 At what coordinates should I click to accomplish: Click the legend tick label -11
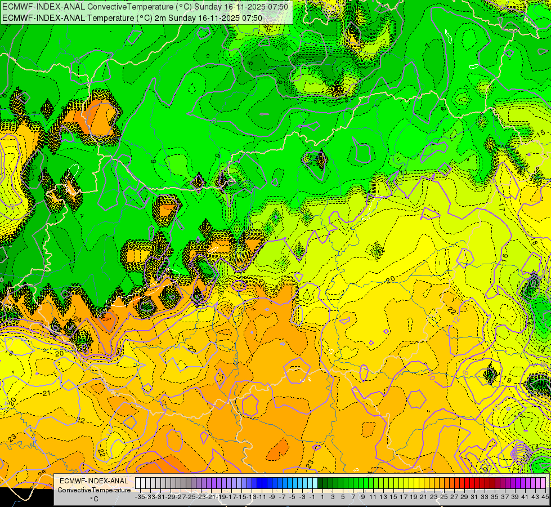(262, 497)
